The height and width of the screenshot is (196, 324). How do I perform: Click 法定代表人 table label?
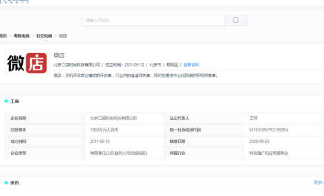180,118
